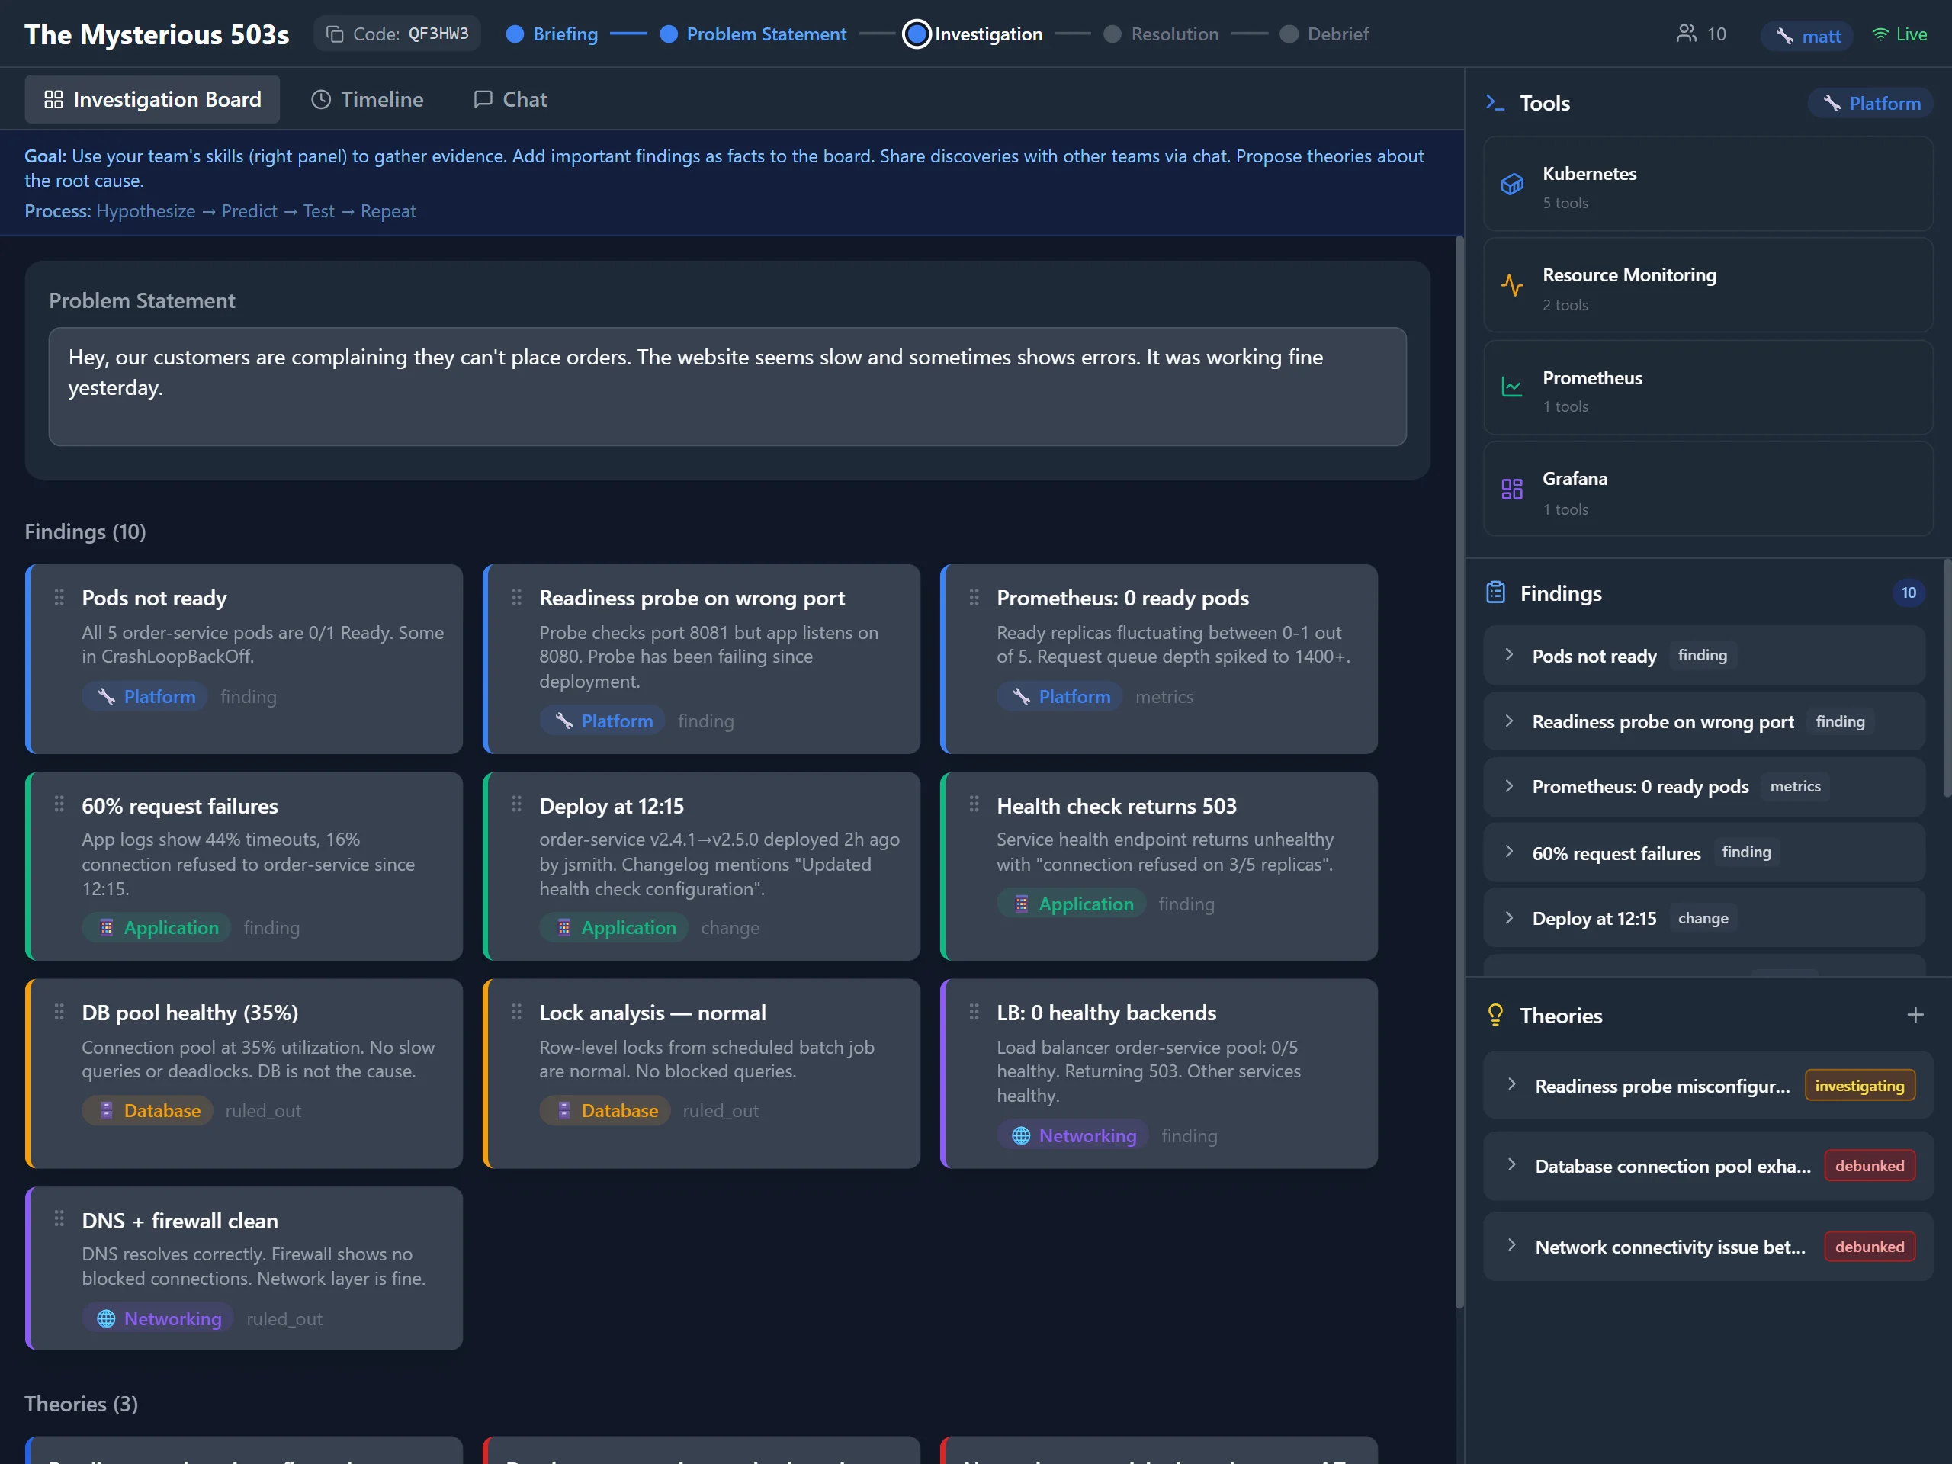The width and height of the screenshot is (1952, 1464).
Task: Click the Prometheus chart icon
Action: [x=1511, y=387]
